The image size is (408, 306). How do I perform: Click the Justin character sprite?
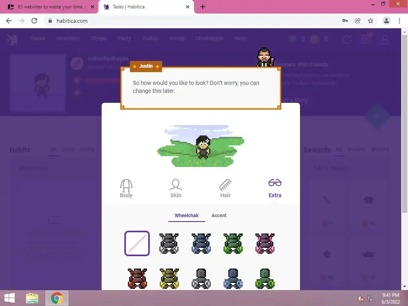pos(265,57)
